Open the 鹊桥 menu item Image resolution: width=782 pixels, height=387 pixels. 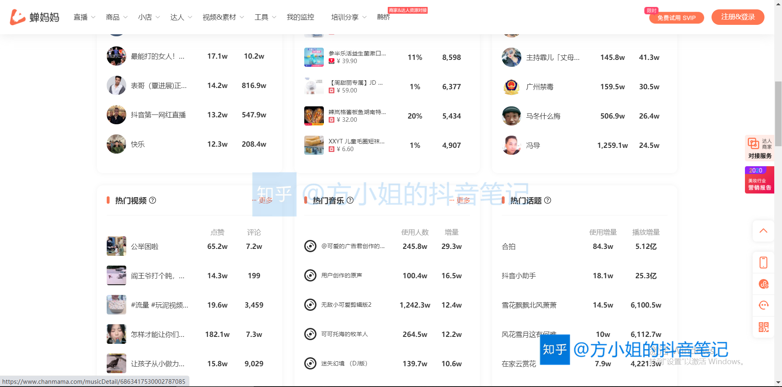[x=383, y=17]
